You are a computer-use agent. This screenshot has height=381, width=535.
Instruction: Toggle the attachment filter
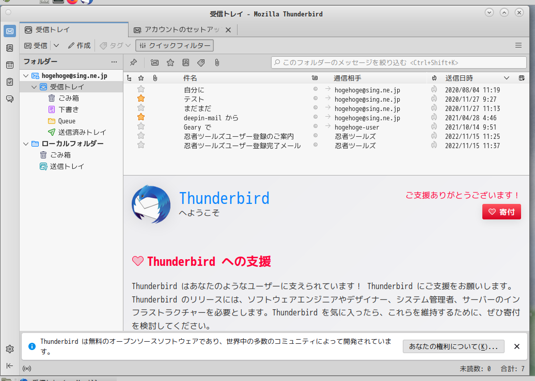(x=217, y=62)
